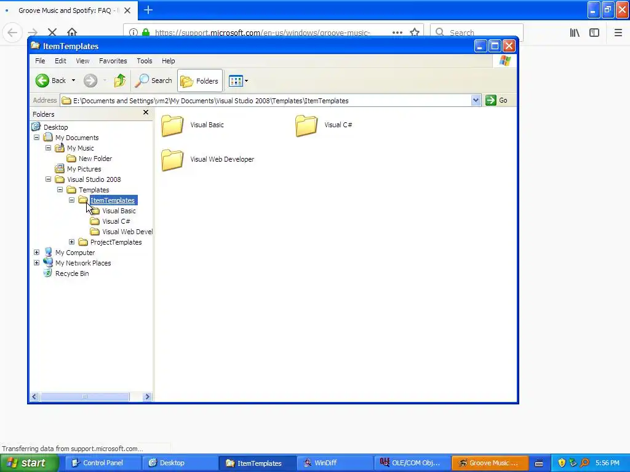Expand the My Computer tree node
This screenshot has height=472, width=630.
coord(36,252)
